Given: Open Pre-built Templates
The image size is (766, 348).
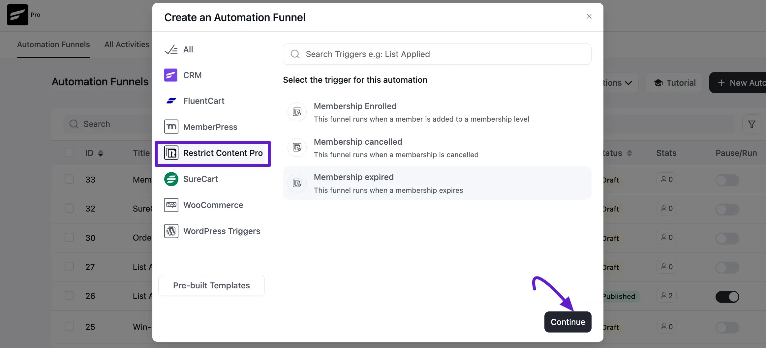Looking at the screenshot, I should coord(211,285).
